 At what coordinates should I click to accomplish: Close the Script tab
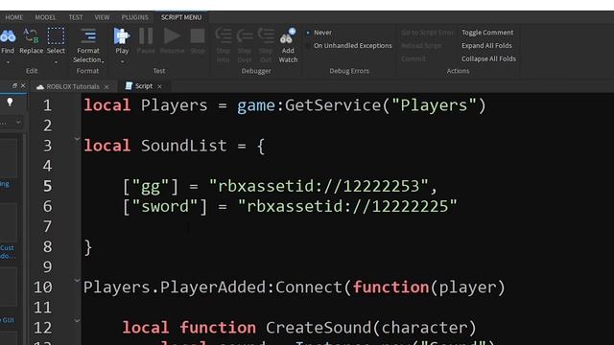(159, 86)
